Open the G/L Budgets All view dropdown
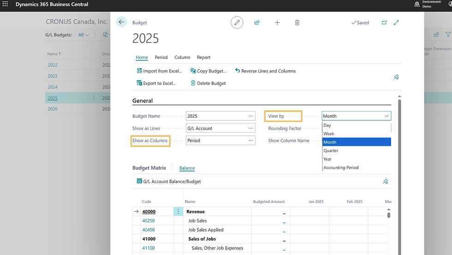Viewport: 452px width, 255px height. click(83, 35)
